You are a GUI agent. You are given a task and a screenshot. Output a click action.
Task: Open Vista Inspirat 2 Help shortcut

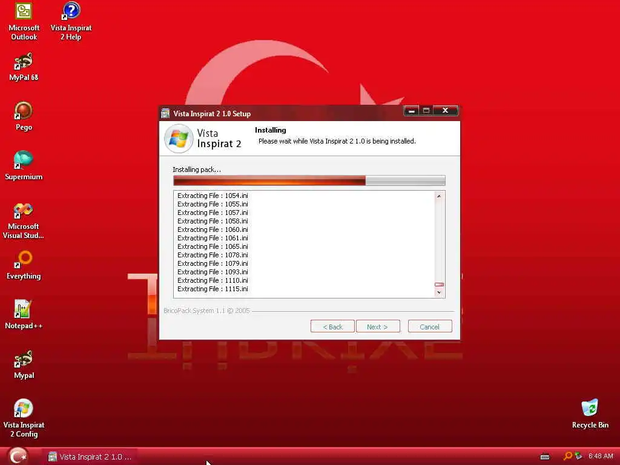[71, 21]
